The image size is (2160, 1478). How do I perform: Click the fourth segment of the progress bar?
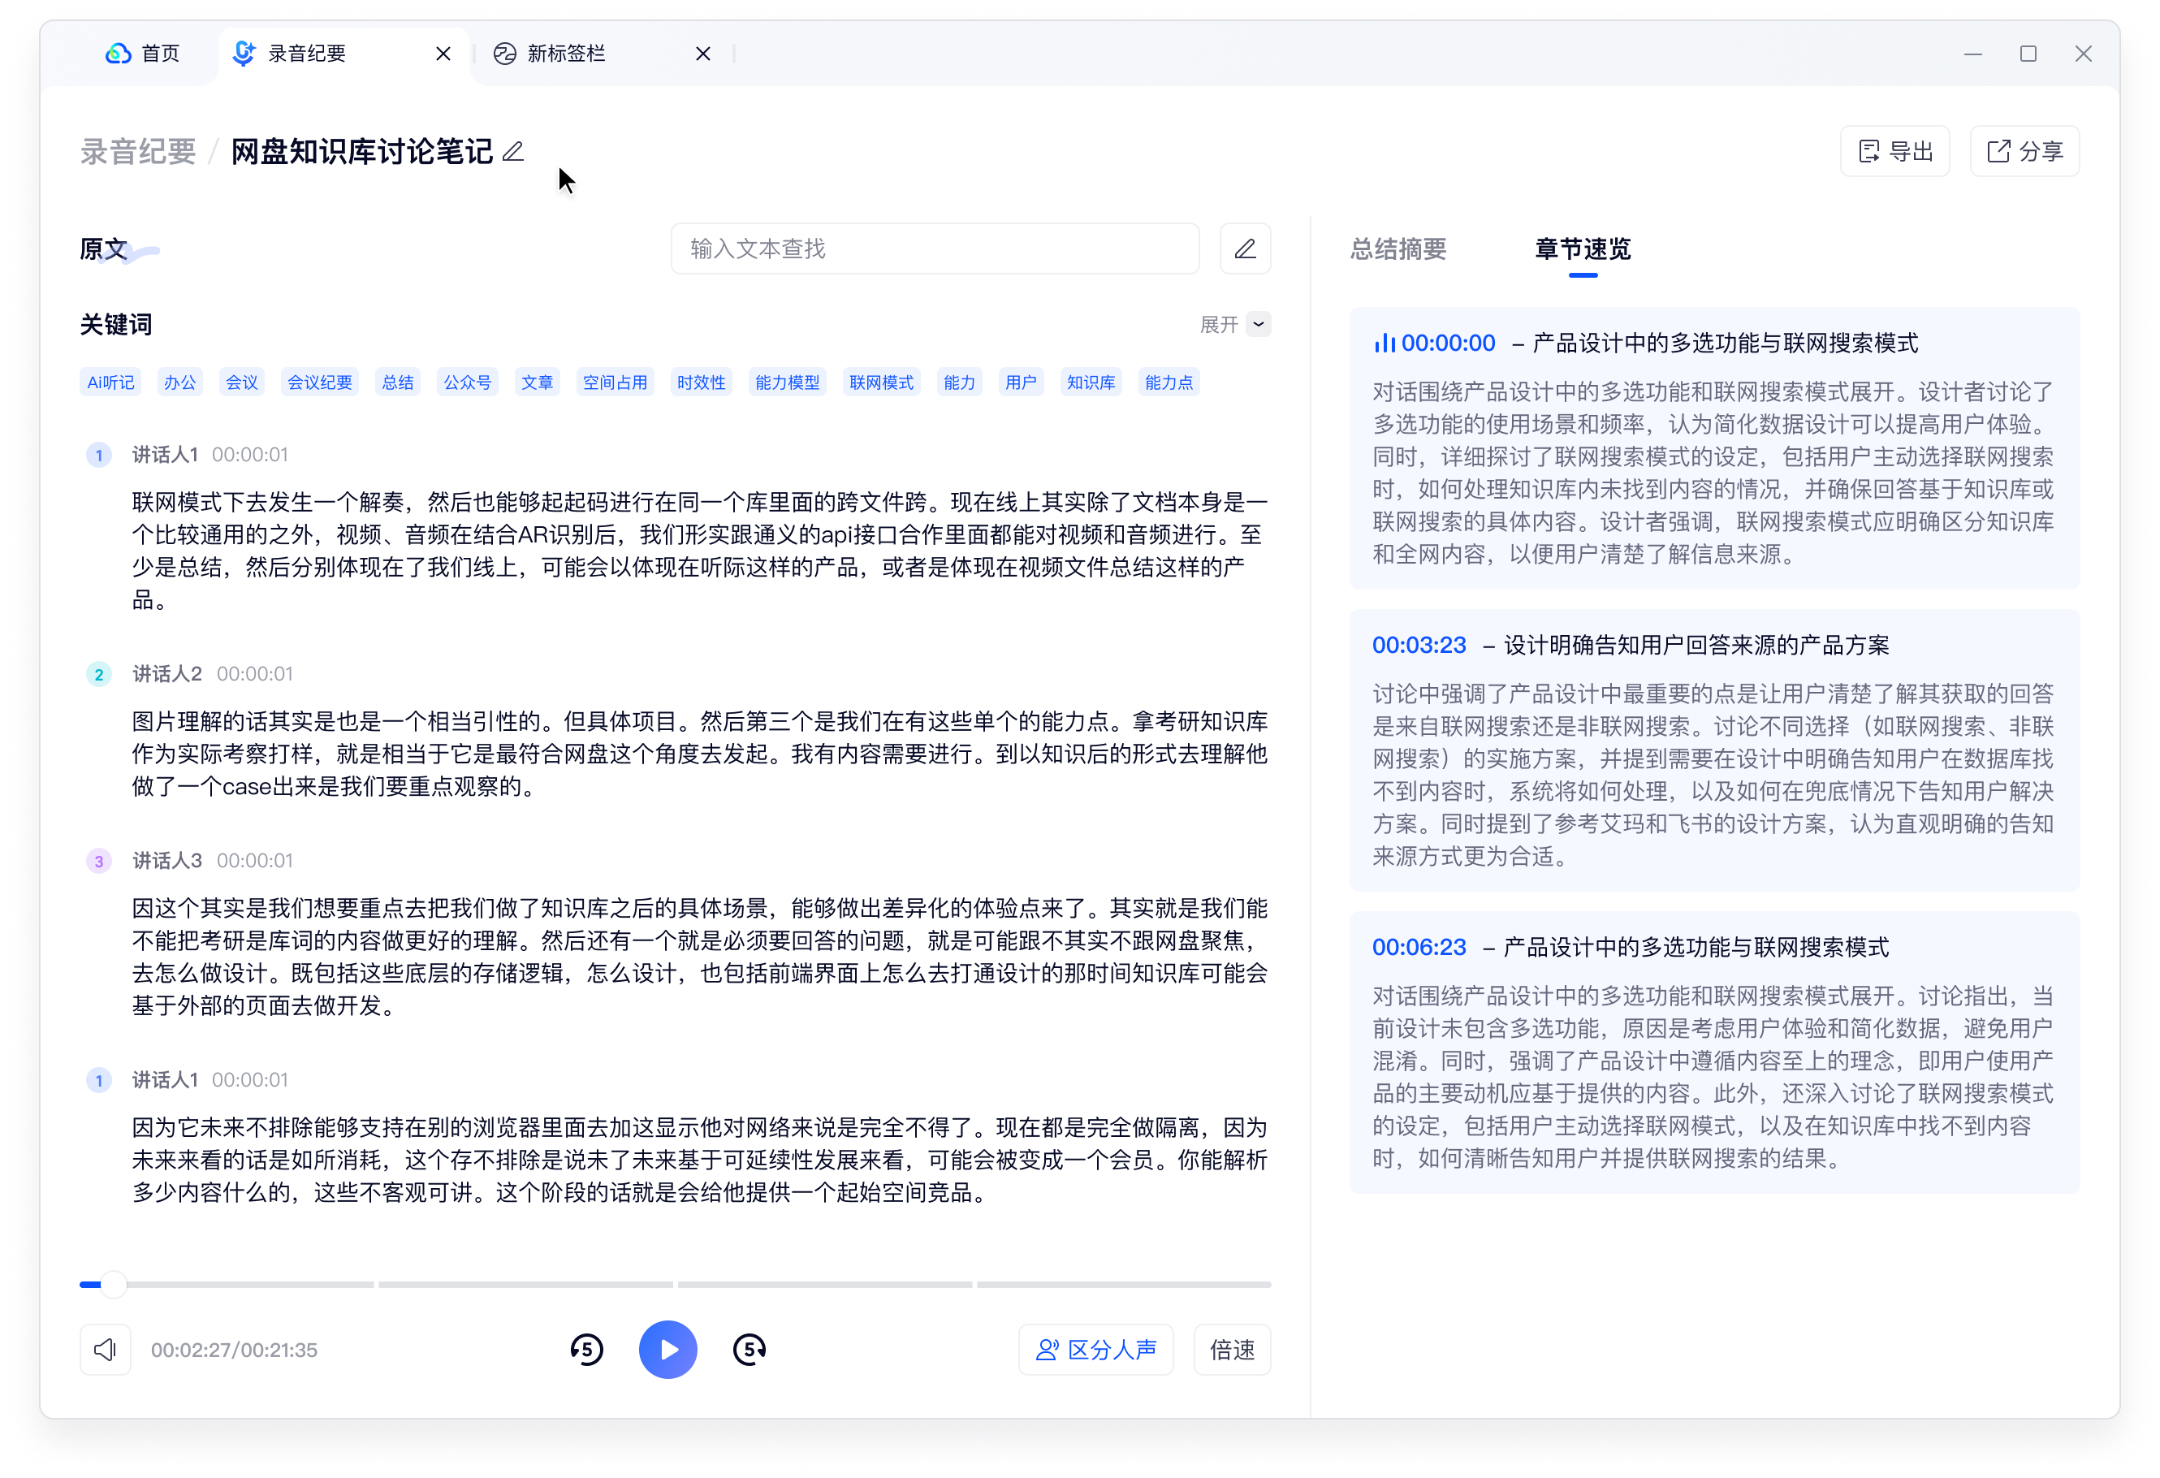pos(1124,1285)
